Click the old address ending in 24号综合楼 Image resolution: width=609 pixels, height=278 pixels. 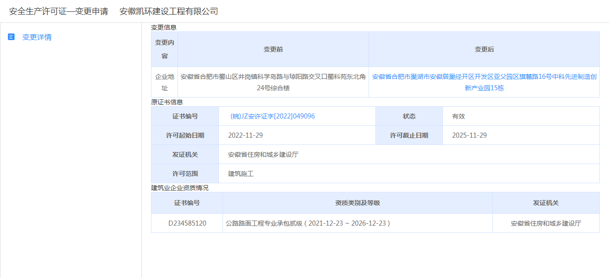click(273, 82)
